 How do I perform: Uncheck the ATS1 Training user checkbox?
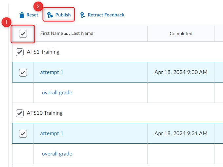pyautogui.click(x=20, y=52)
